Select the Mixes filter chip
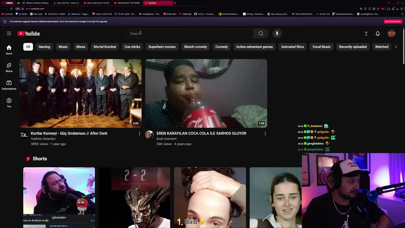Screen dimensions: 405x228 81,47
